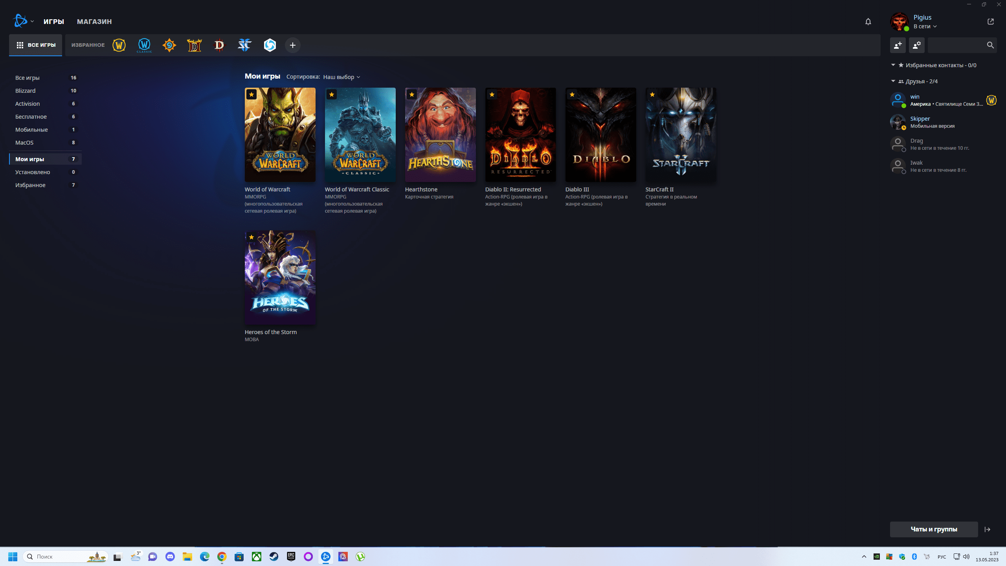Open friend management settings icon

[x=916, y=45]
